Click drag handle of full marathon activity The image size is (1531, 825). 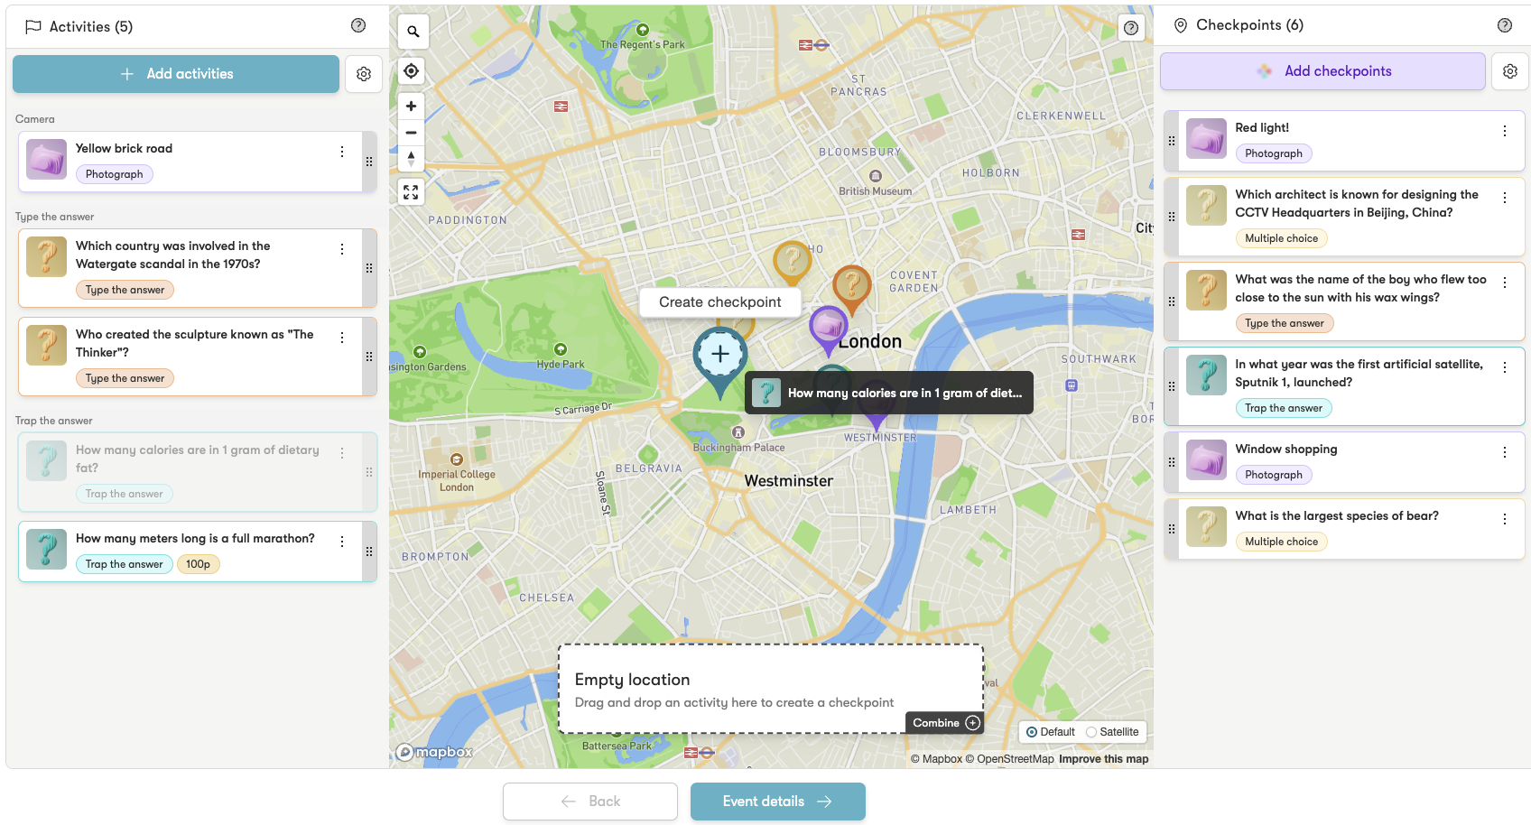click(x=369, y=552)
